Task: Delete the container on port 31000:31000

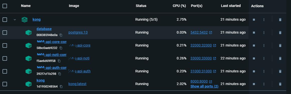Action: click(x=280, y=71)
